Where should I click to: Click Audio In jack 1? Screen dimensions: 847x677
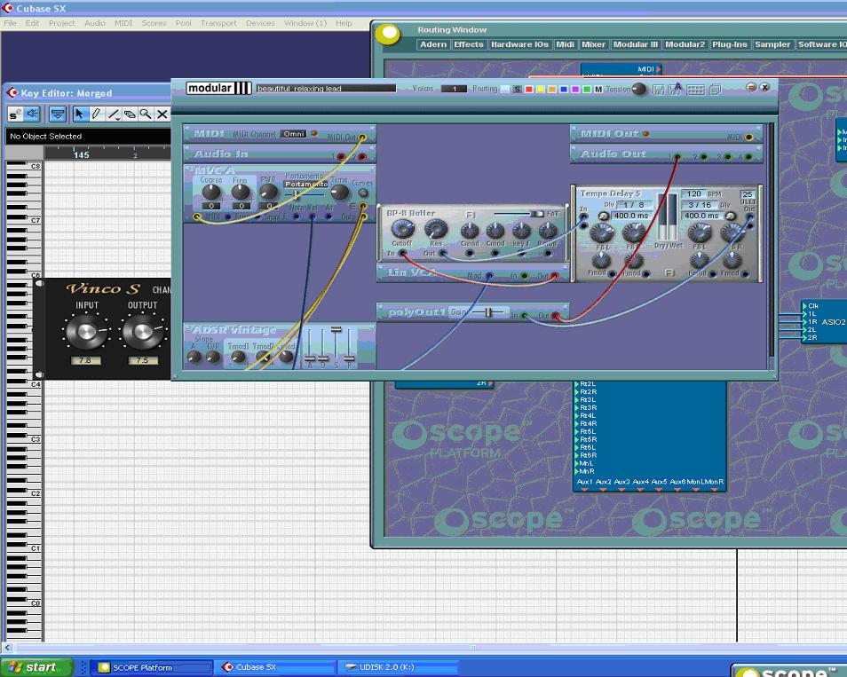tap(341, 156)
